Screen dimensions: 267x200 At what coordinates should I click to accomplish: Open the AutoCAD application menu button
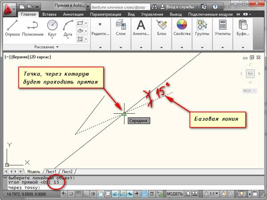(x=9, y=9)
